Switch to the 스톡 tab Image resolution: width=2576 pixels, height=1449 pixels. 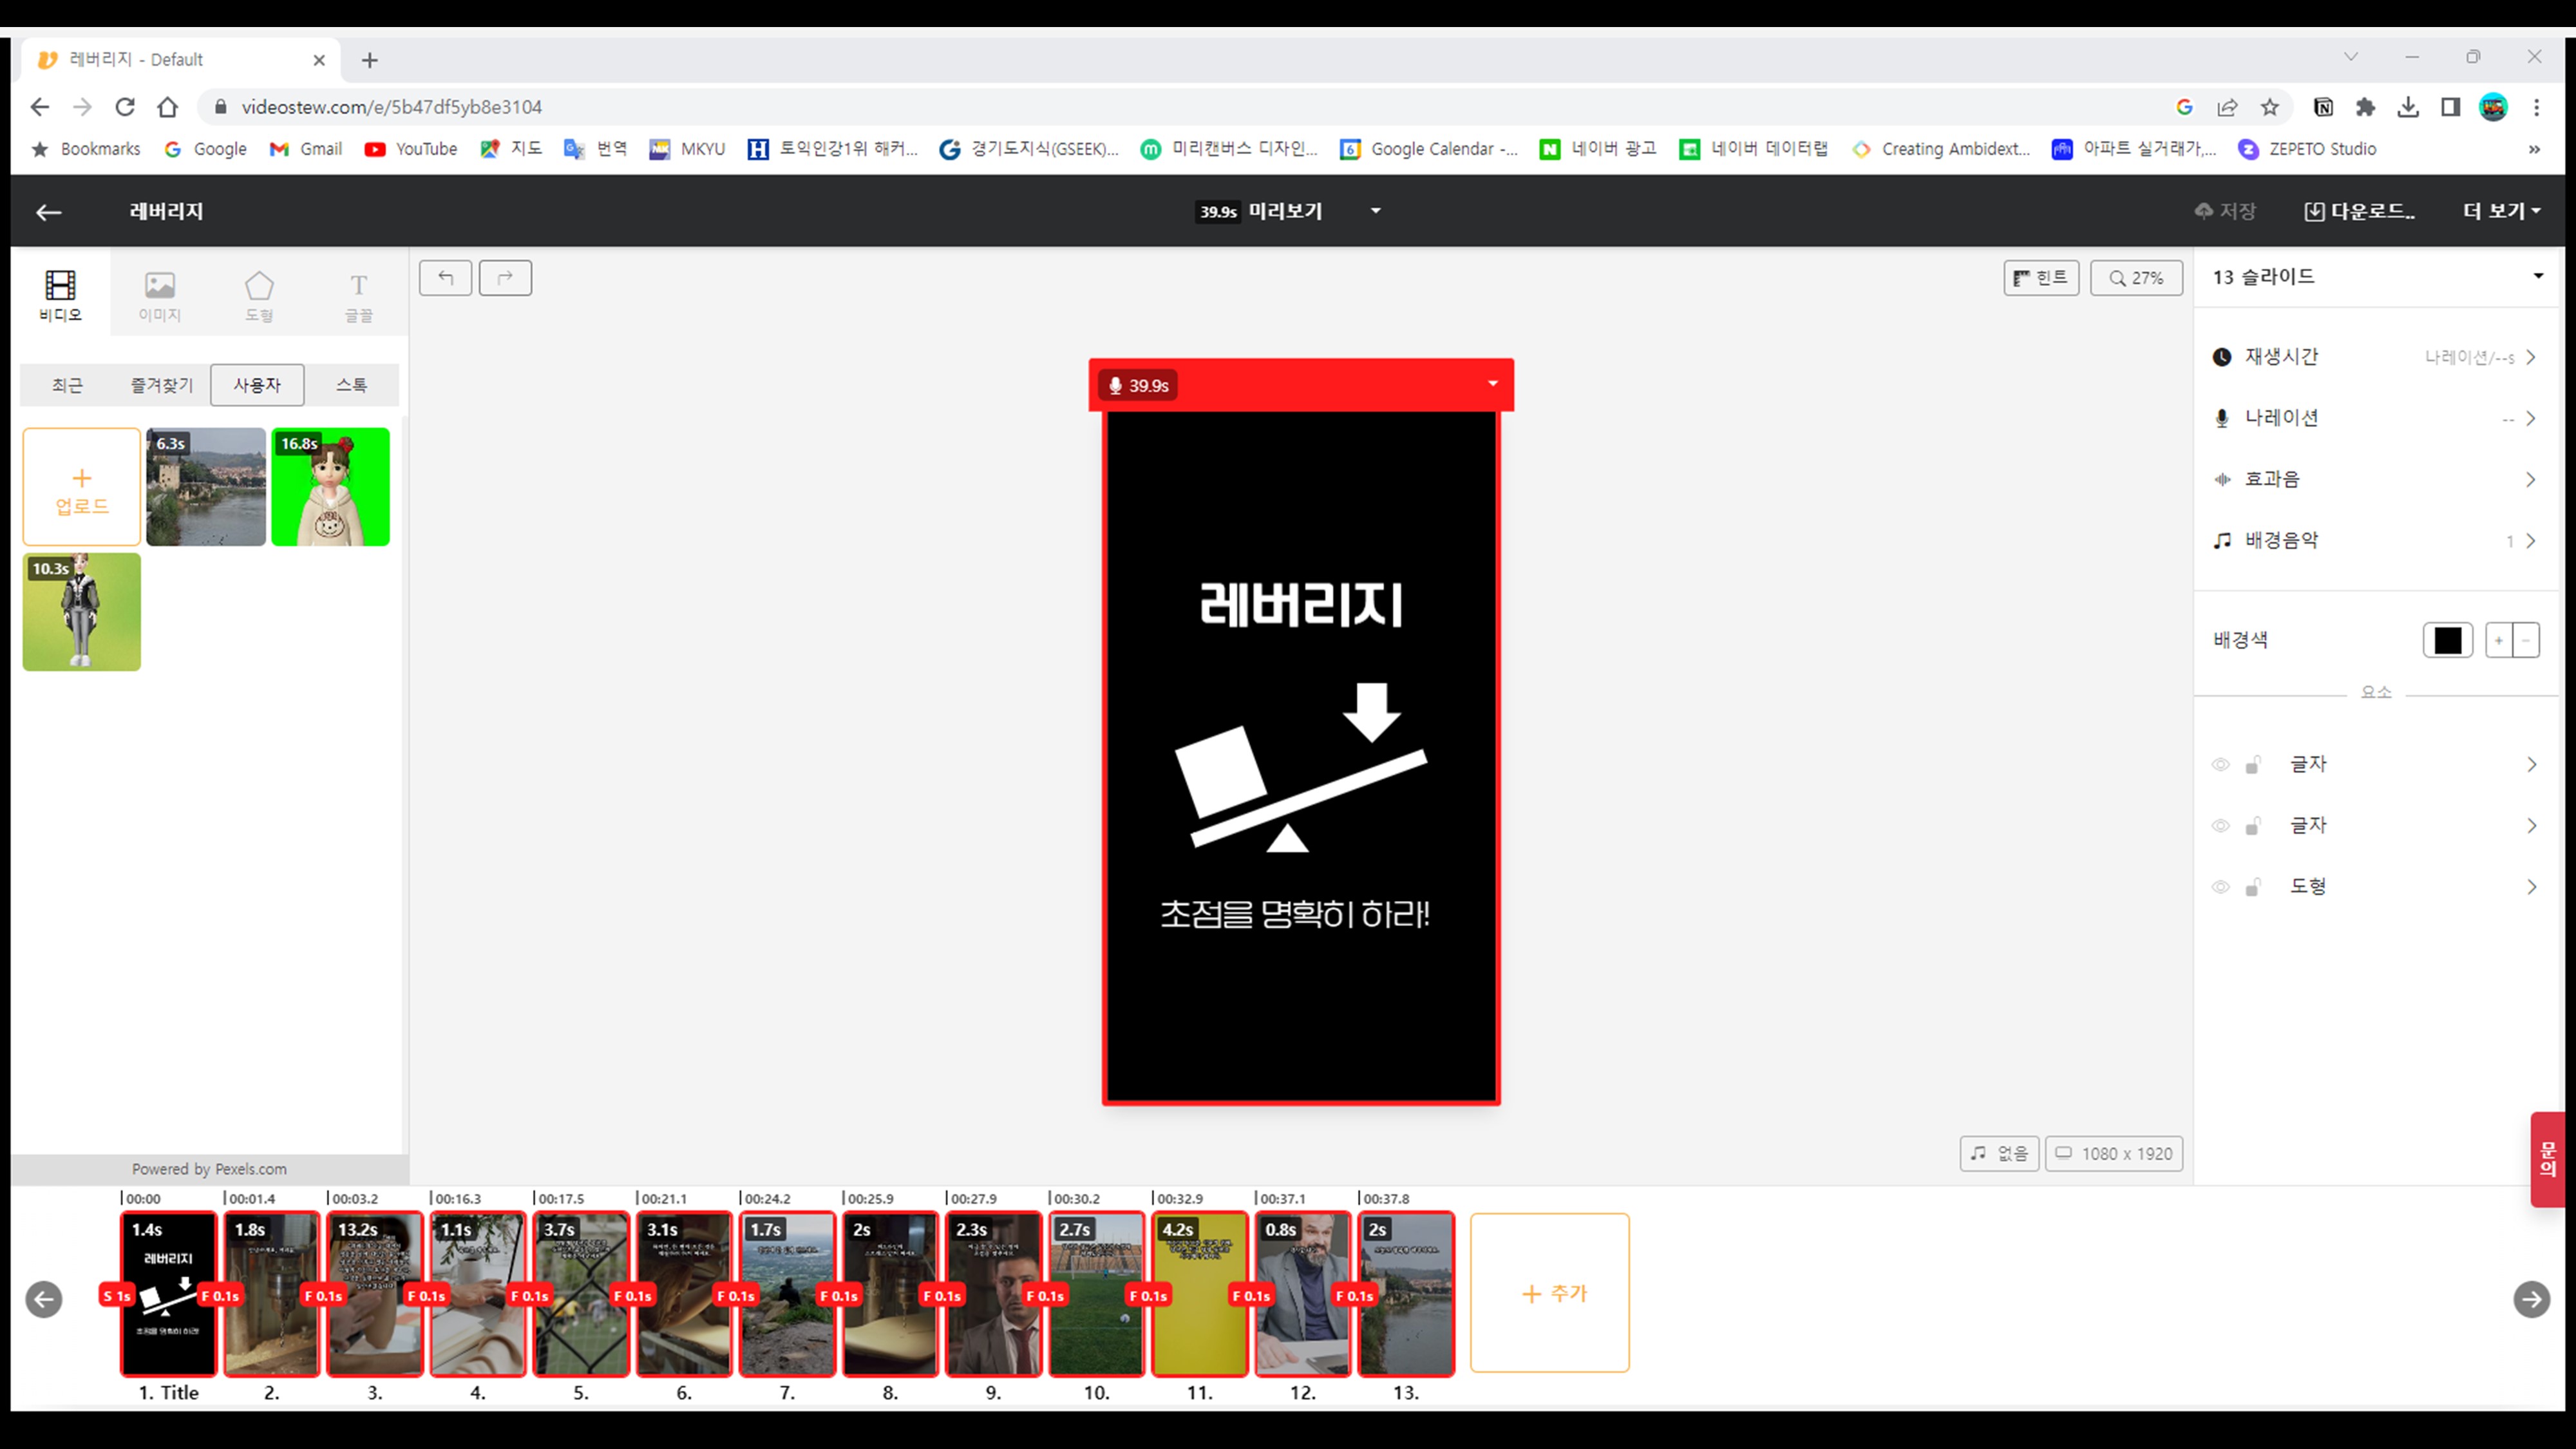tap(351, 385)
